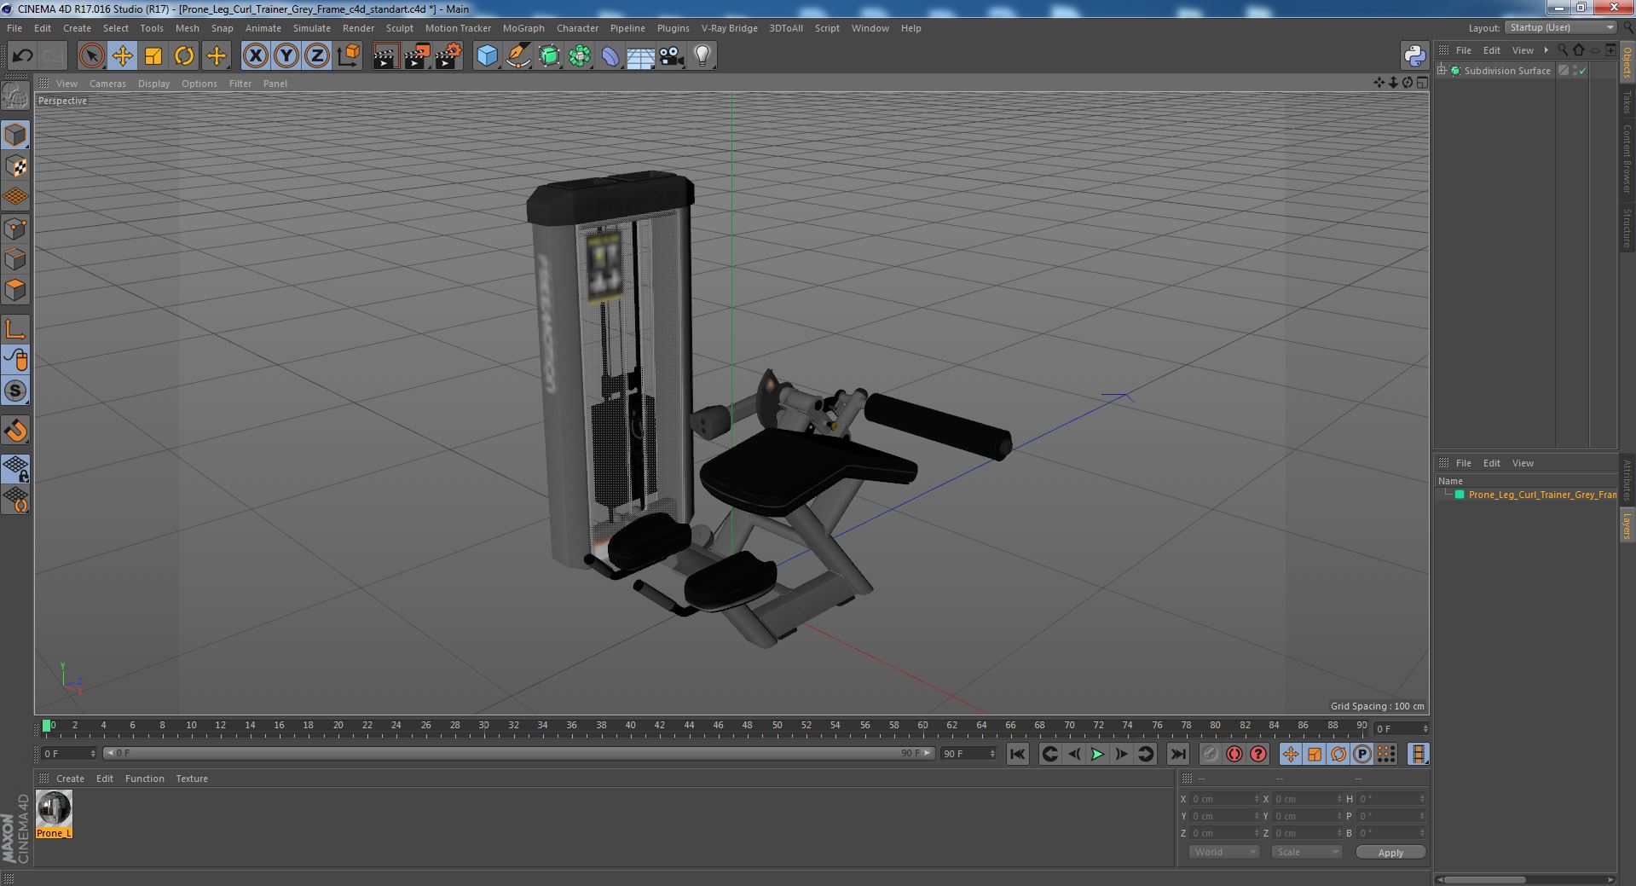Viewport: 1636px width, 886px height.
Task: Click the 90 F end frame field
Action: (x=968, y=753)
